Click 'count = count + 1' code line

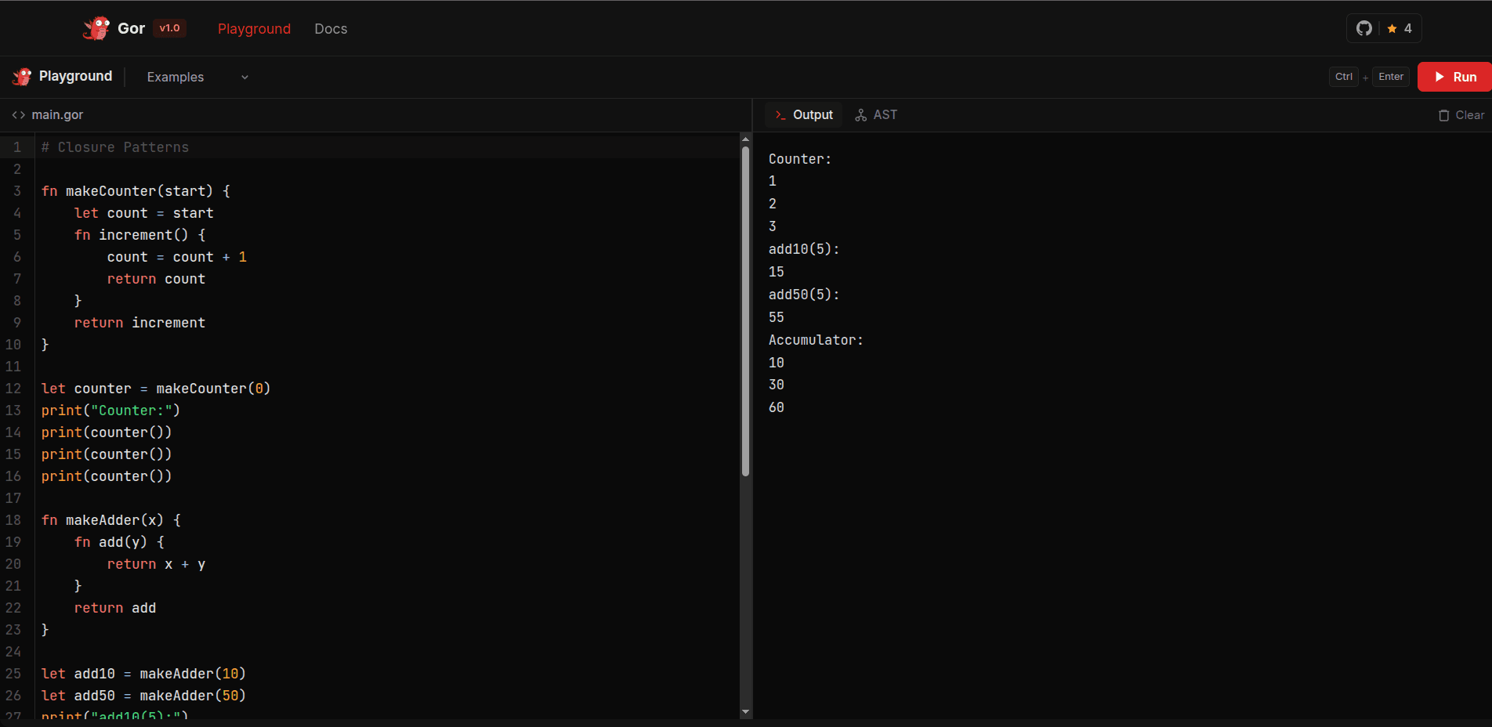tap(176, 257)
